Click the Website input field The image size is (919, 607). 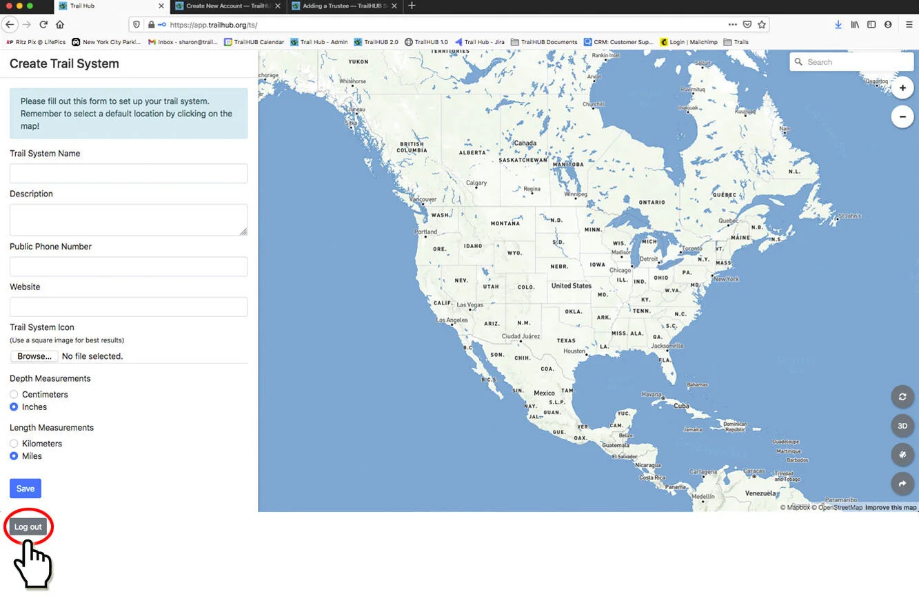(x=128, y=307)
